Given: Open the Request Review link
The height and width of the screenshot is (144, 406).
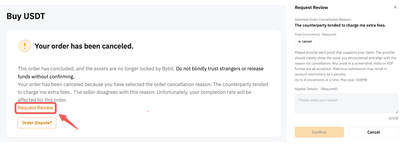Looking at the screenshot, I should tap(36, 108).
